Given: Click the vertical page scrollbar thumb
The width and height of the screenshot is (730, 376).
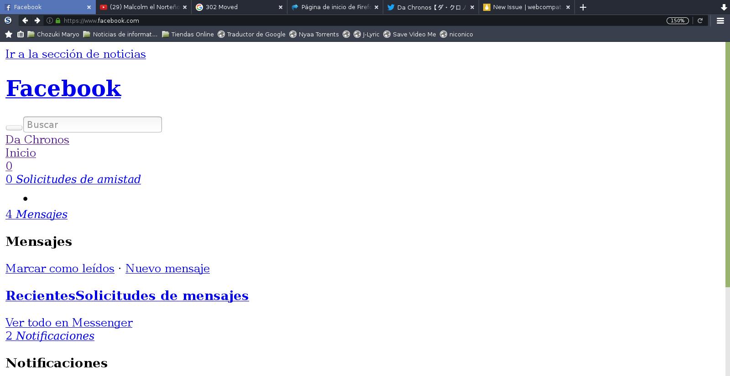Looking at the screenshot, I should 727,164.
